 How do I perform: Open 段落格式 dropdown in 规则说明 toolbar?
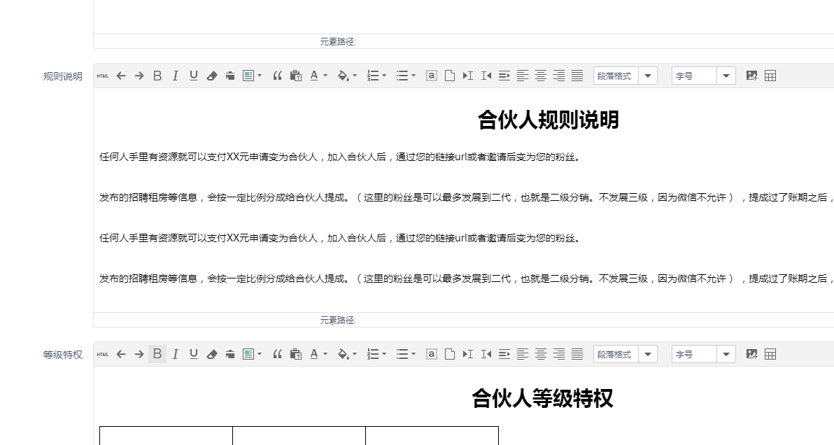(x=648, y=76)
